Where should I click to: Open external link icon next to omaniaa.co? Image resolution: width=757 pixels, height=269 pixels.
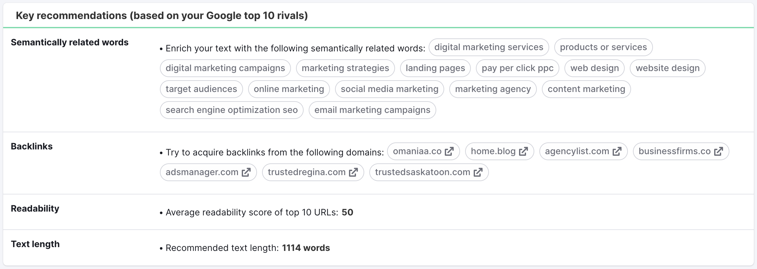449,151
